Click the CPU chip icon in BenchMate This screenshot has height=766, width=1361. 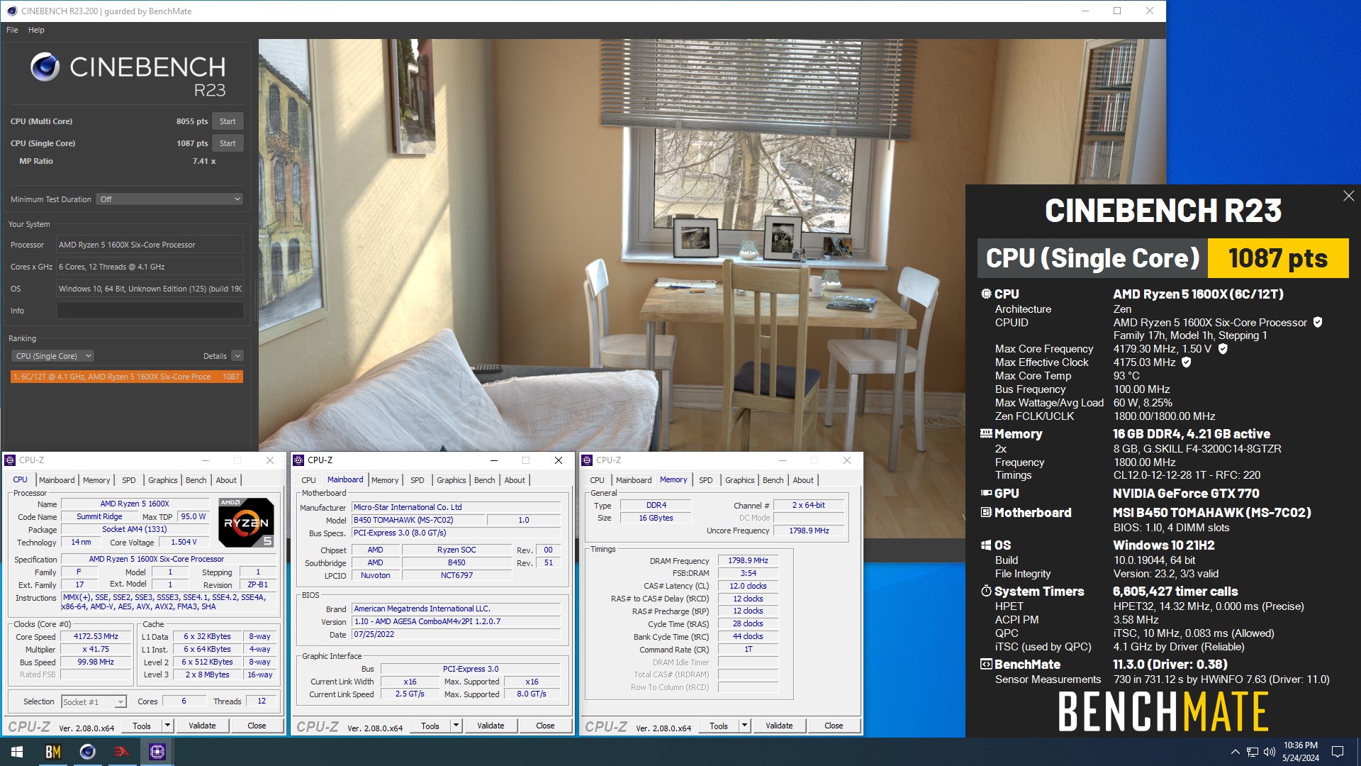tap(985, 294)
